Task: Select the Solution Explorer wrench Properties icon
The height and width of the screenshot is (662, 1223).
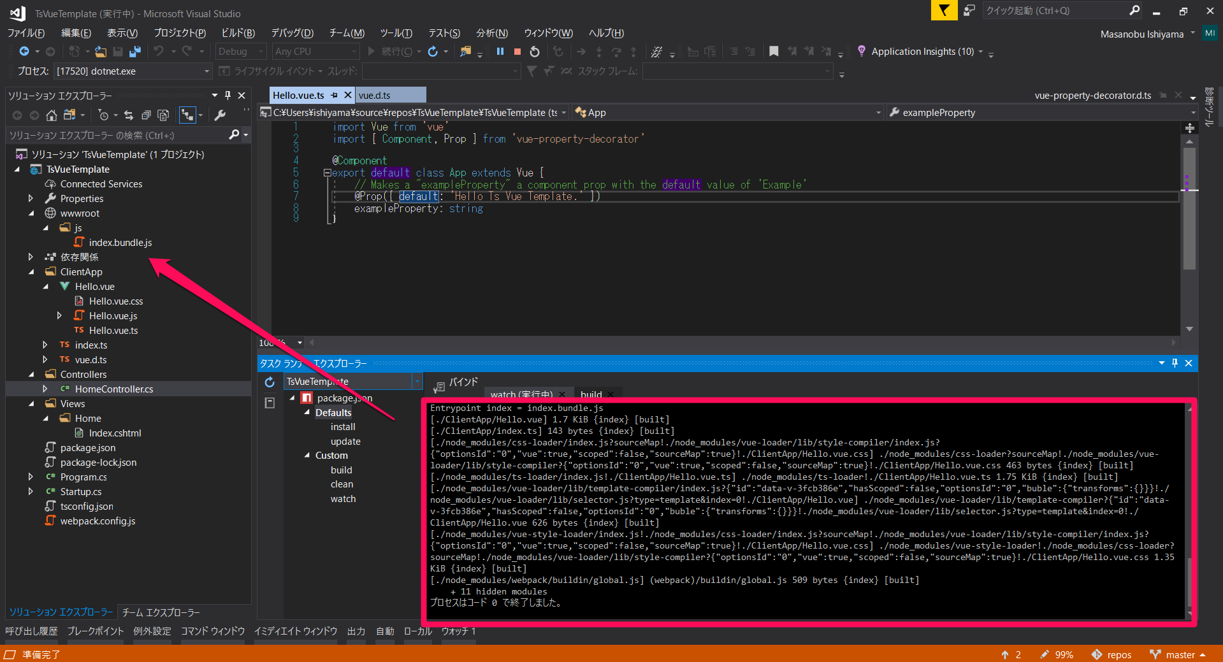Action: 220,115
